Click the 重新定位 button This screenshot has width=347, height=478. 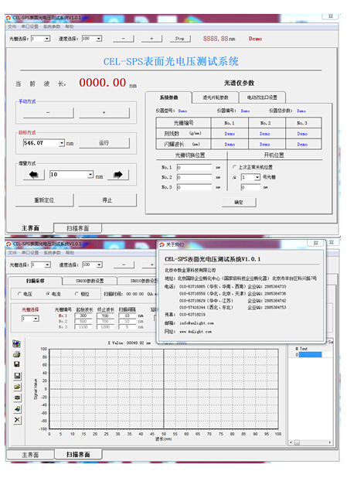pos(44,200)
